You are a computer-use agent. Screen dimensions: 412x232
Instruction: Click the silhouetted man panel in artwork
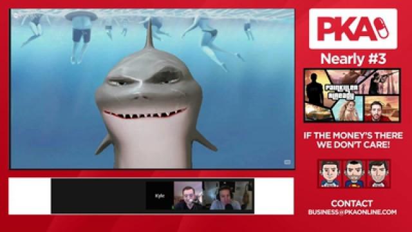315,87
